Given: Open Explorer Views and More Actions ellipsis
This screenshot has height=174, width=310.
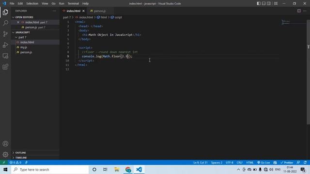Looking at the screenshot, I should [x=54, y=11].
